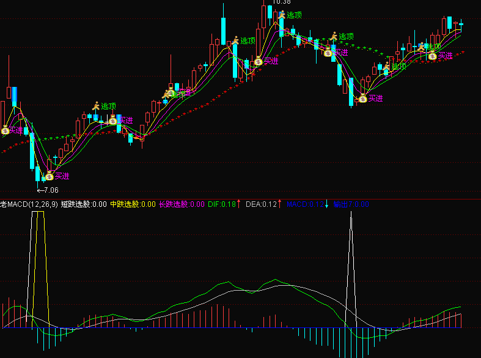481x358 pixels.
Task: Click the magenta 长跌选股:0.00 label
Action: pos(182,204)
